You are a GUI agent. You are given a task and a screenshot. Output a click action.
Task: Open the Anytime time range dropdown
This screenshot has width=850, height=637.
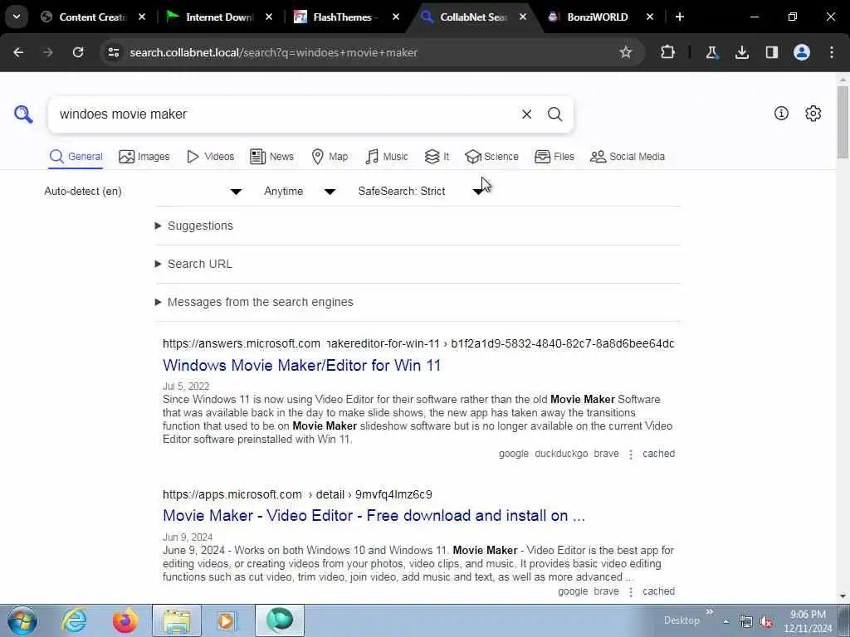(299, 192)
